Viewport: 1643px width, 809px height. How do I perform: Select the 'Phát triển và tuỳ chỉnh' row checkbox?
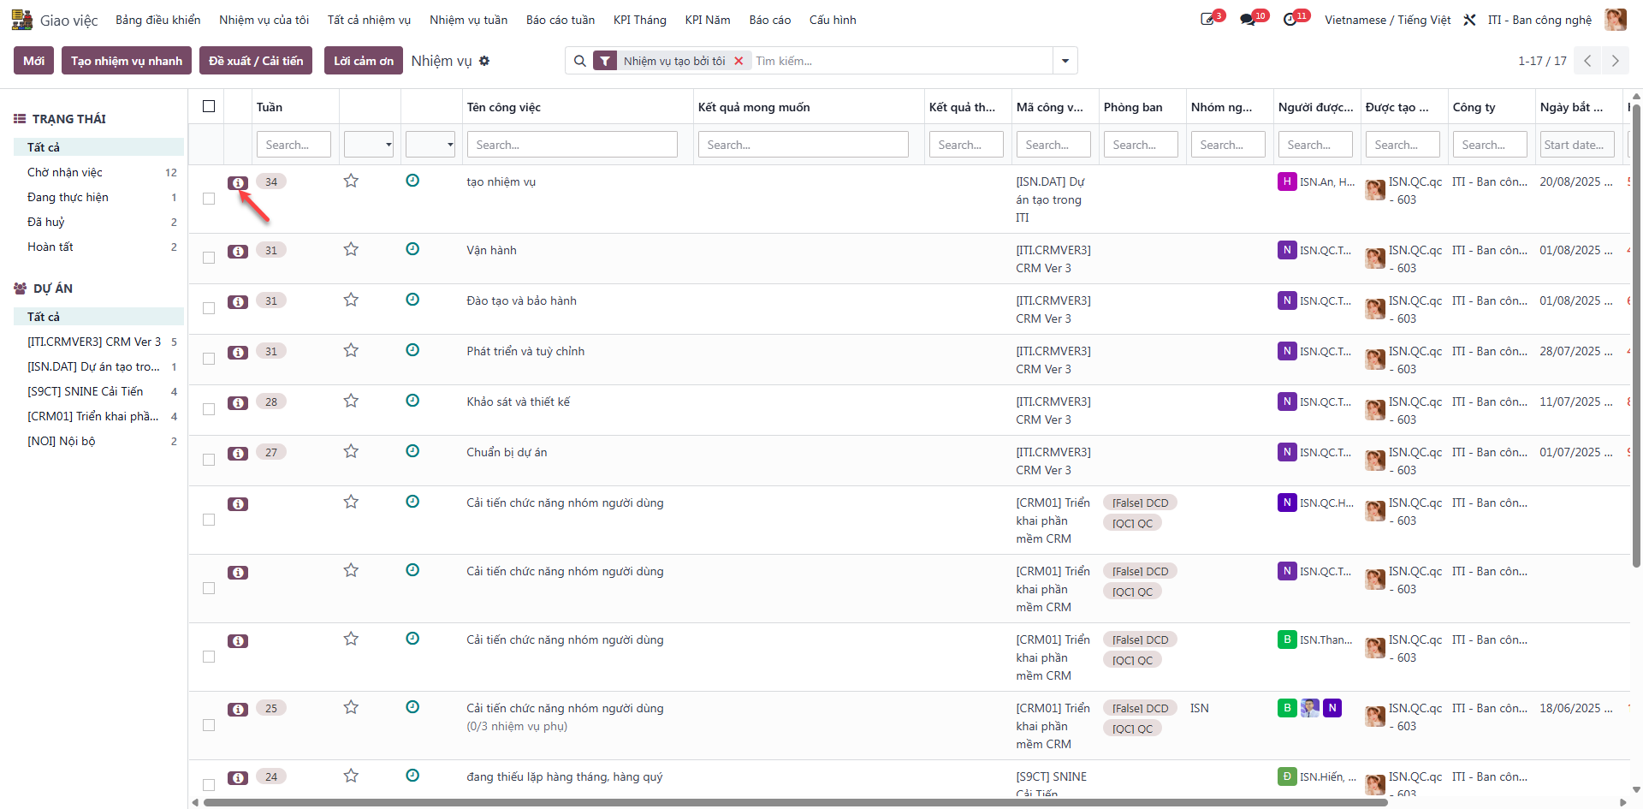coord(209,359)
